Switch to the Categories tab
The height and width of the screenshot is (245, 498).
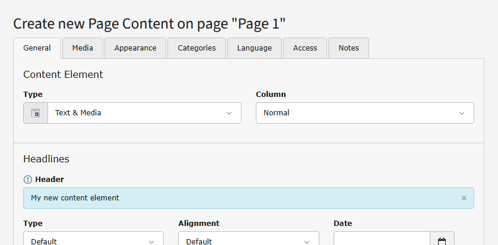click(196, 48)
